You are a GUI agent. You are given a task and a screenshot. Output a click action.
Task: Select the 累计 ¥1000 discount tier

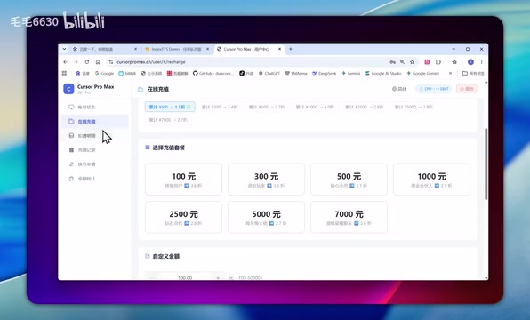click(x=315, y=107)
